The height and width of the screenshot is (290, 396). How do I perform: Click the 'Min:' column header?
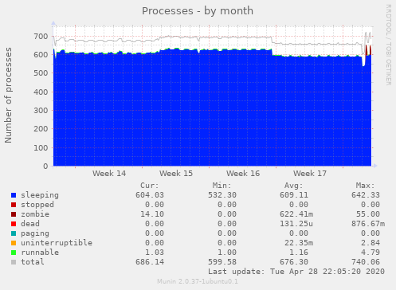pos(222,186)
